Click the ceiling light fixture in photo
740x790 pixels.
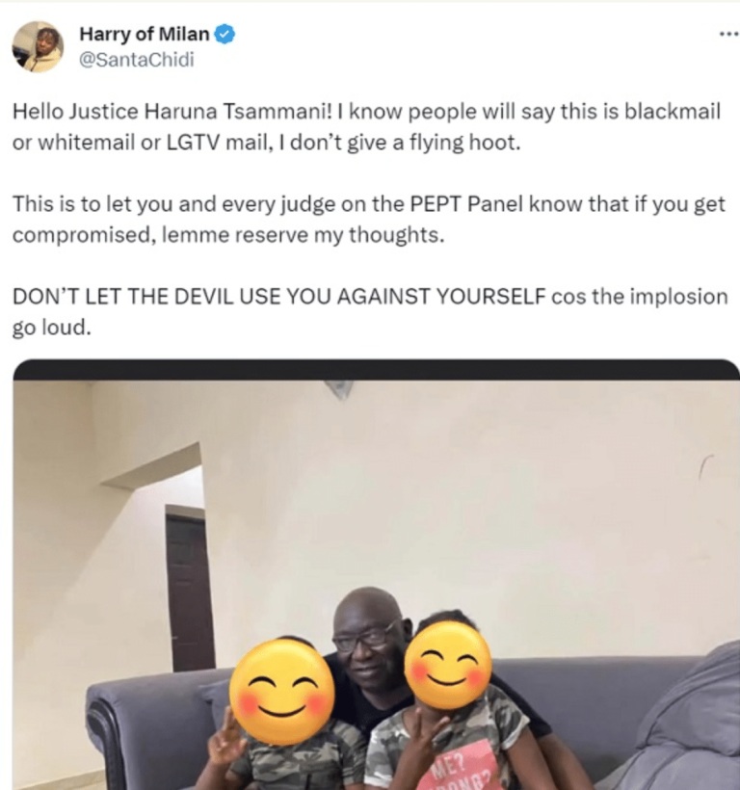click(x=339, y=388)
